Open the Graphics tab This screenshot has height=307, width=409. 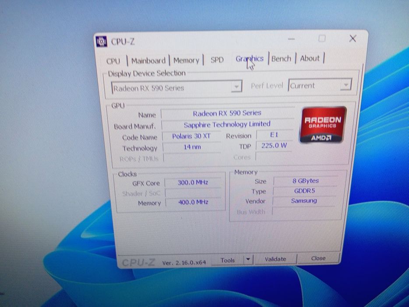point(249,59)
